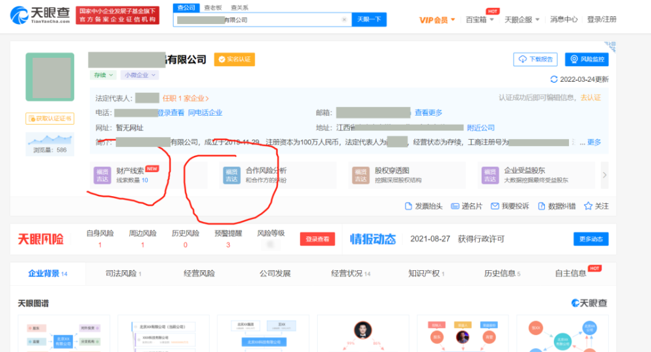Click the 天眼一下 search button

point(369,19)
